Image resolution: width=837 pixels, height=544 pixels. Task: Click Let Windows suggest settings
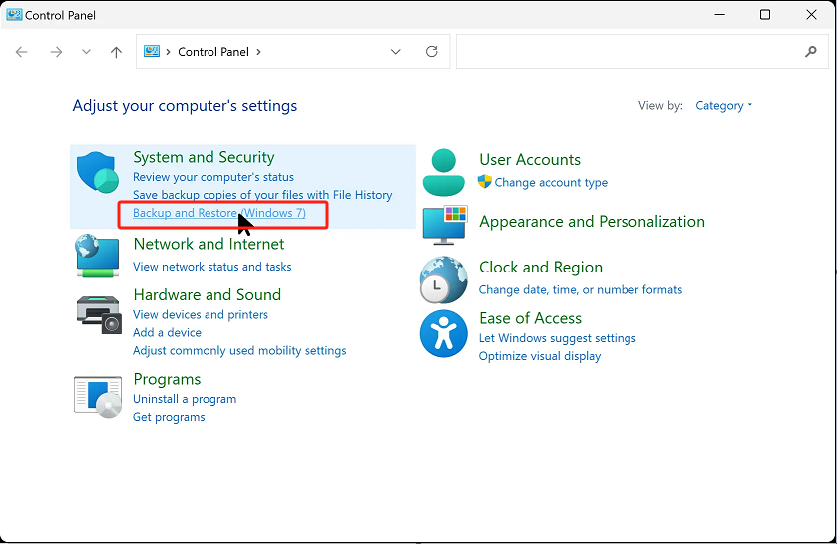click(557, 338)
